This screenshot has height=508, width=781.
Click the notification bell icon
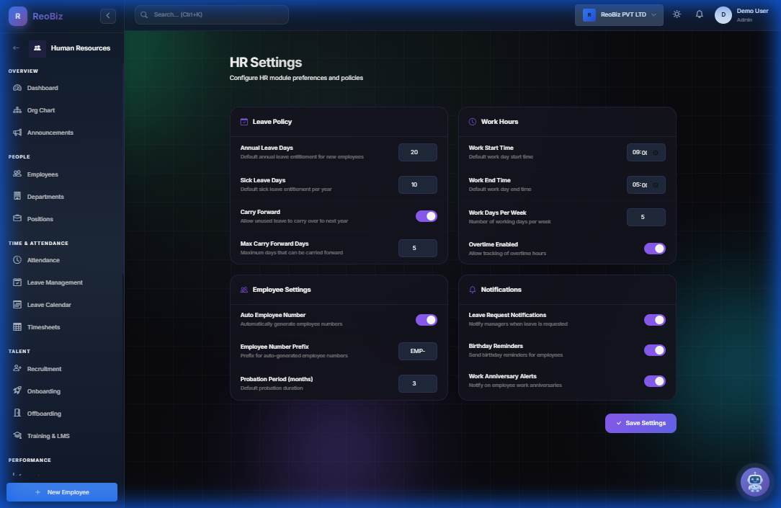699,13
